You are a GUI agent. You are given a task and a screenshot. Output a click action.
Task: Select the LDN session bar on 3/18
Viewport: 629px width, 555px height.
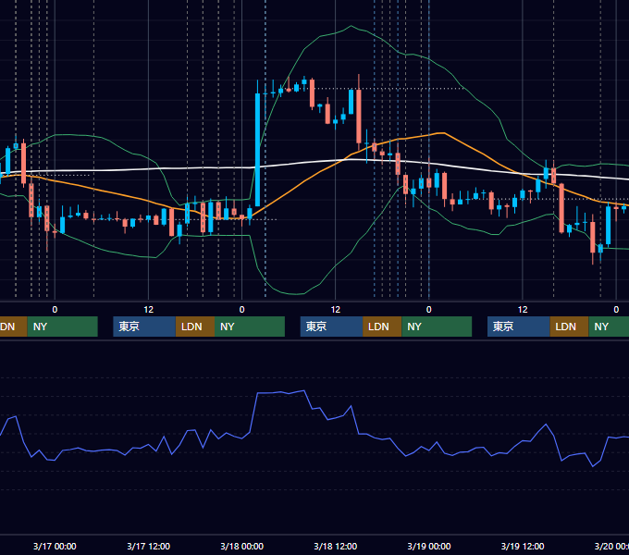[382, 327]
